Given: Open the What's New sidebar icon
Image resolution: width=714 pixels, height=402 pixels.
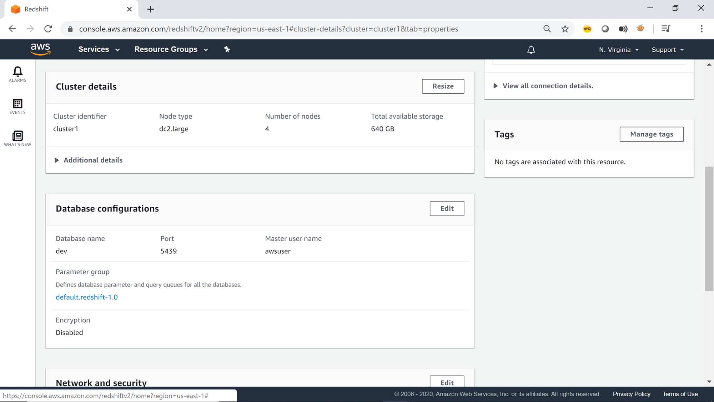Looking at the screenshot, I should (17, 138).
